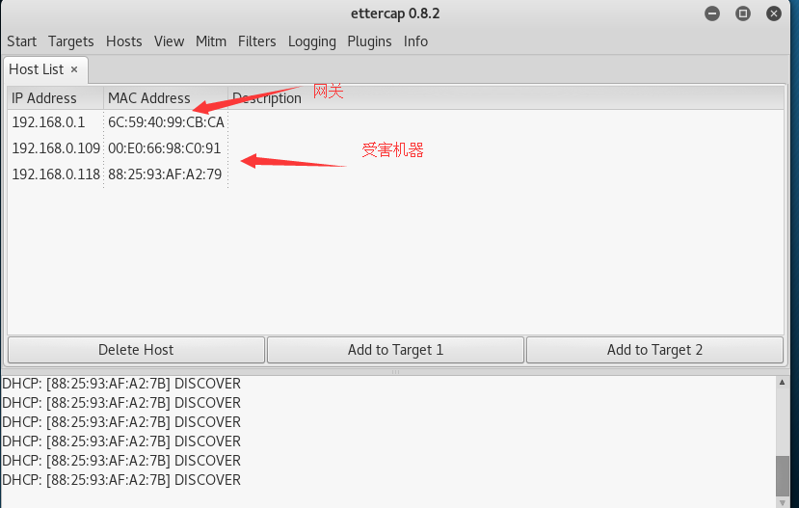Click the log scrollbar up arrow
The image size is (799, 508).
783,382
